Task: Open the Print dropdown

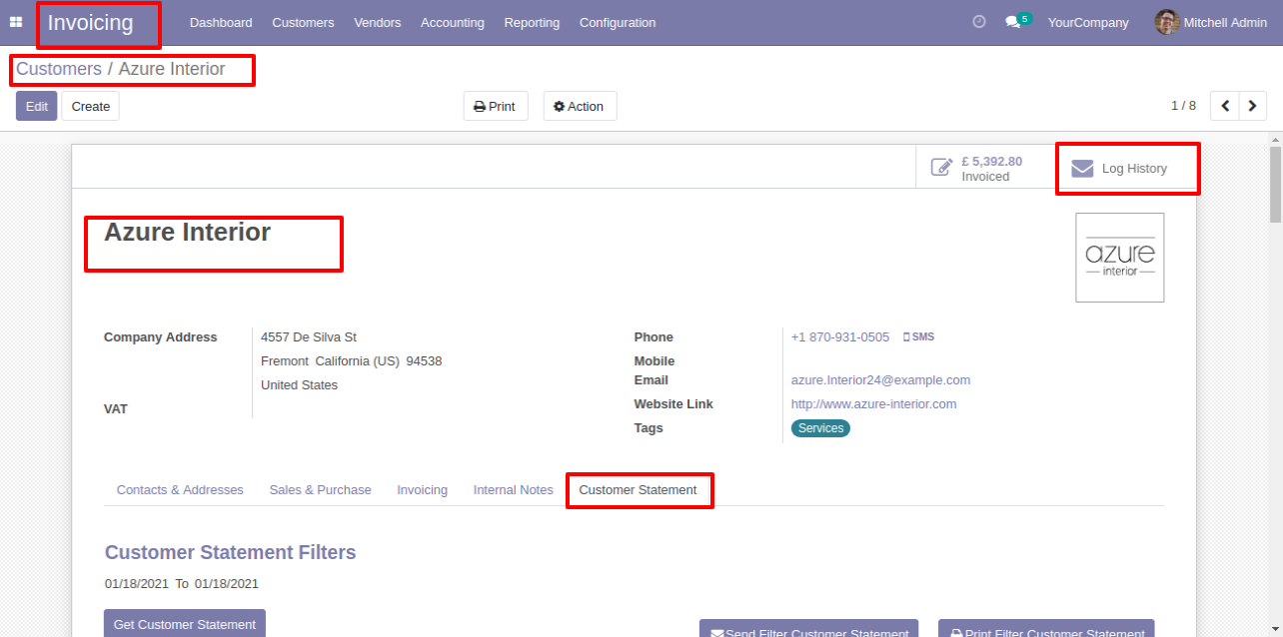Action: click(496, 106)
